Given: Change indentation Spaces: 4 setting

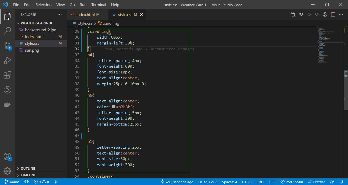Looking at the screenshot, I should pos(230,182).
